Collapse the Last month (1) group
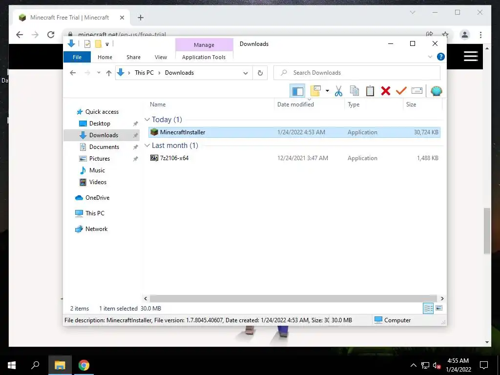 [x=147, y=146]
